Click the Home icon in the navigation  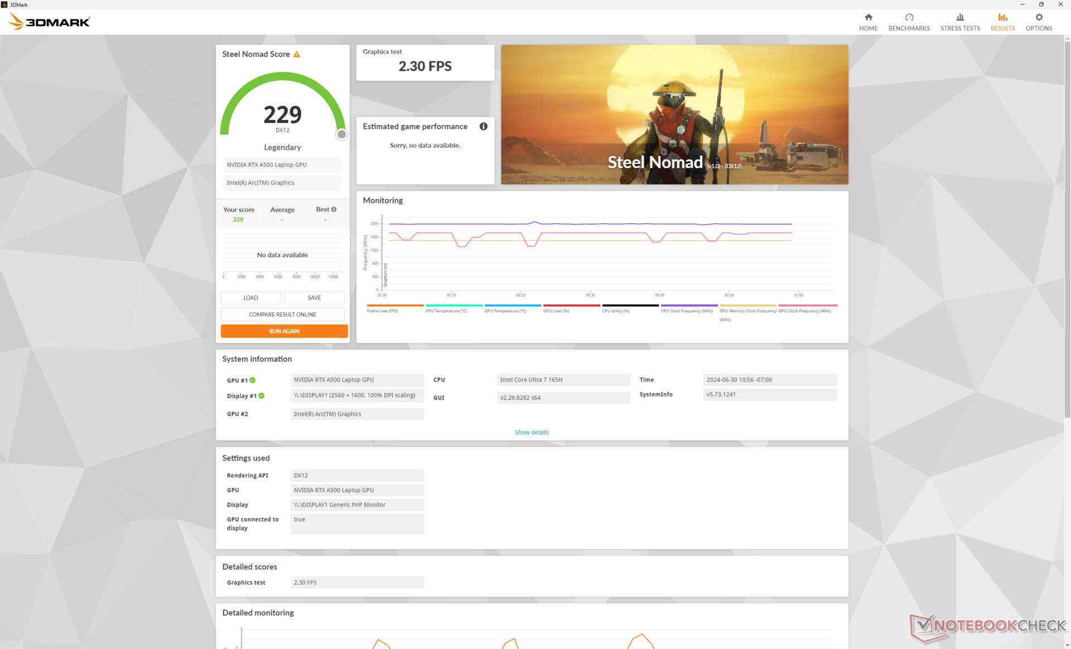[x=868, y=17]
